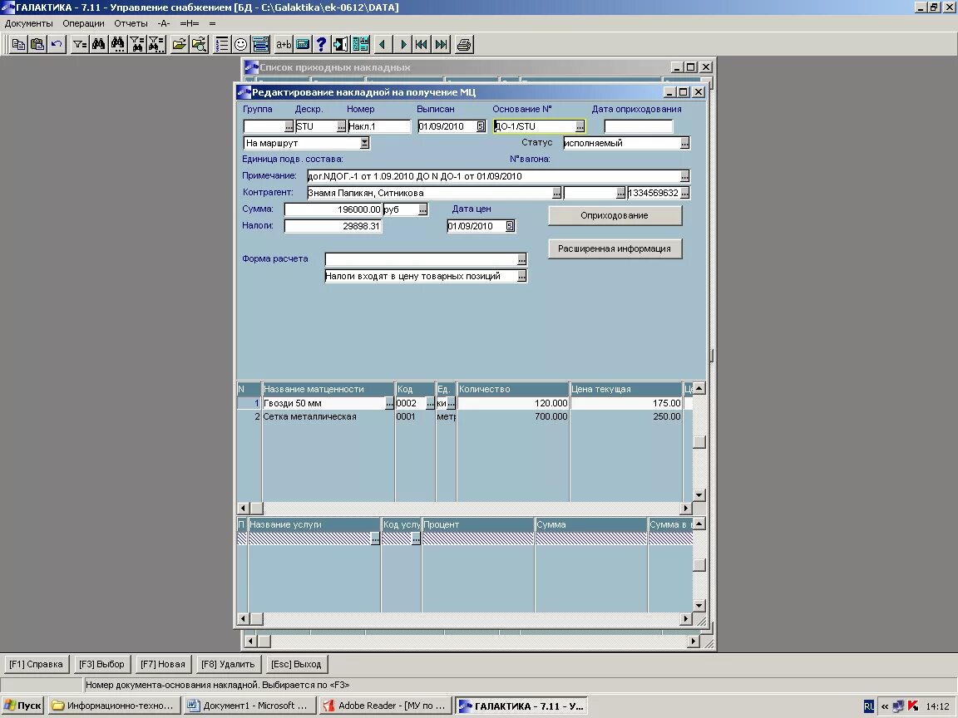This screenshot has height=718, width=958.
Task: Click the [F7] Новая button
Action: tap(162, 664)
